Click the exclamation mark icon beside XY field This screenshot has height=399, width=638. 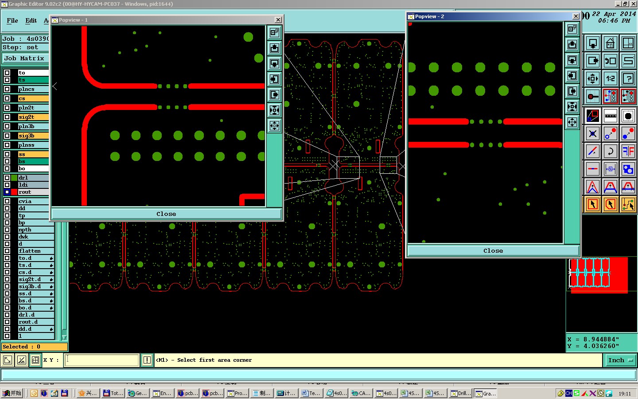coord(147,360)
